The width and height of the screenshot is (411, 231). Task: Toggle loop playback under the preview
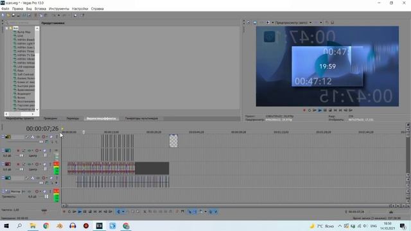tap(310, 110)
